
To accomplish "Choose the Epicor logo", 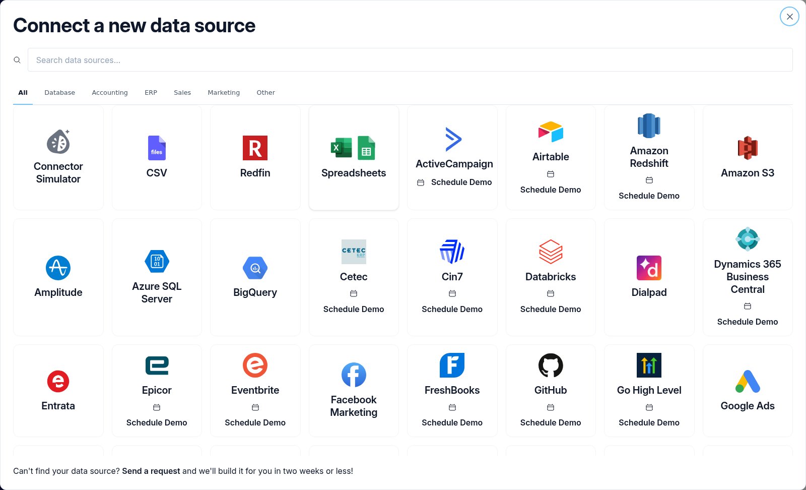I will coord(157,365).
